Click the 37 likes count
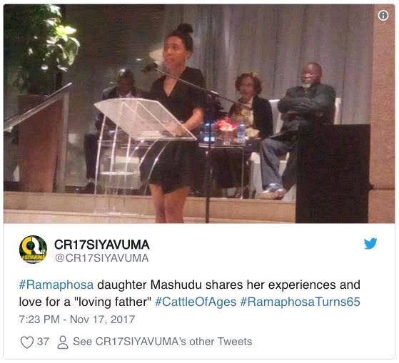Screen dimensions: 399x363 (x=43, y=342)
